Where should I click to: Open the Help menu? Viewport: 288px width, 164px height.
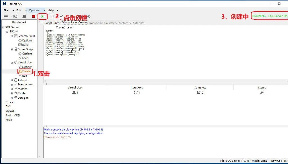tap(51, 10)
